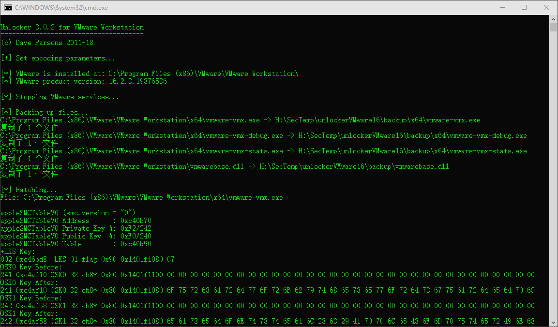Click the 242 OSK1 line with 0x1401f1080
Screen dimensions: 558x327
click(268, 321)
